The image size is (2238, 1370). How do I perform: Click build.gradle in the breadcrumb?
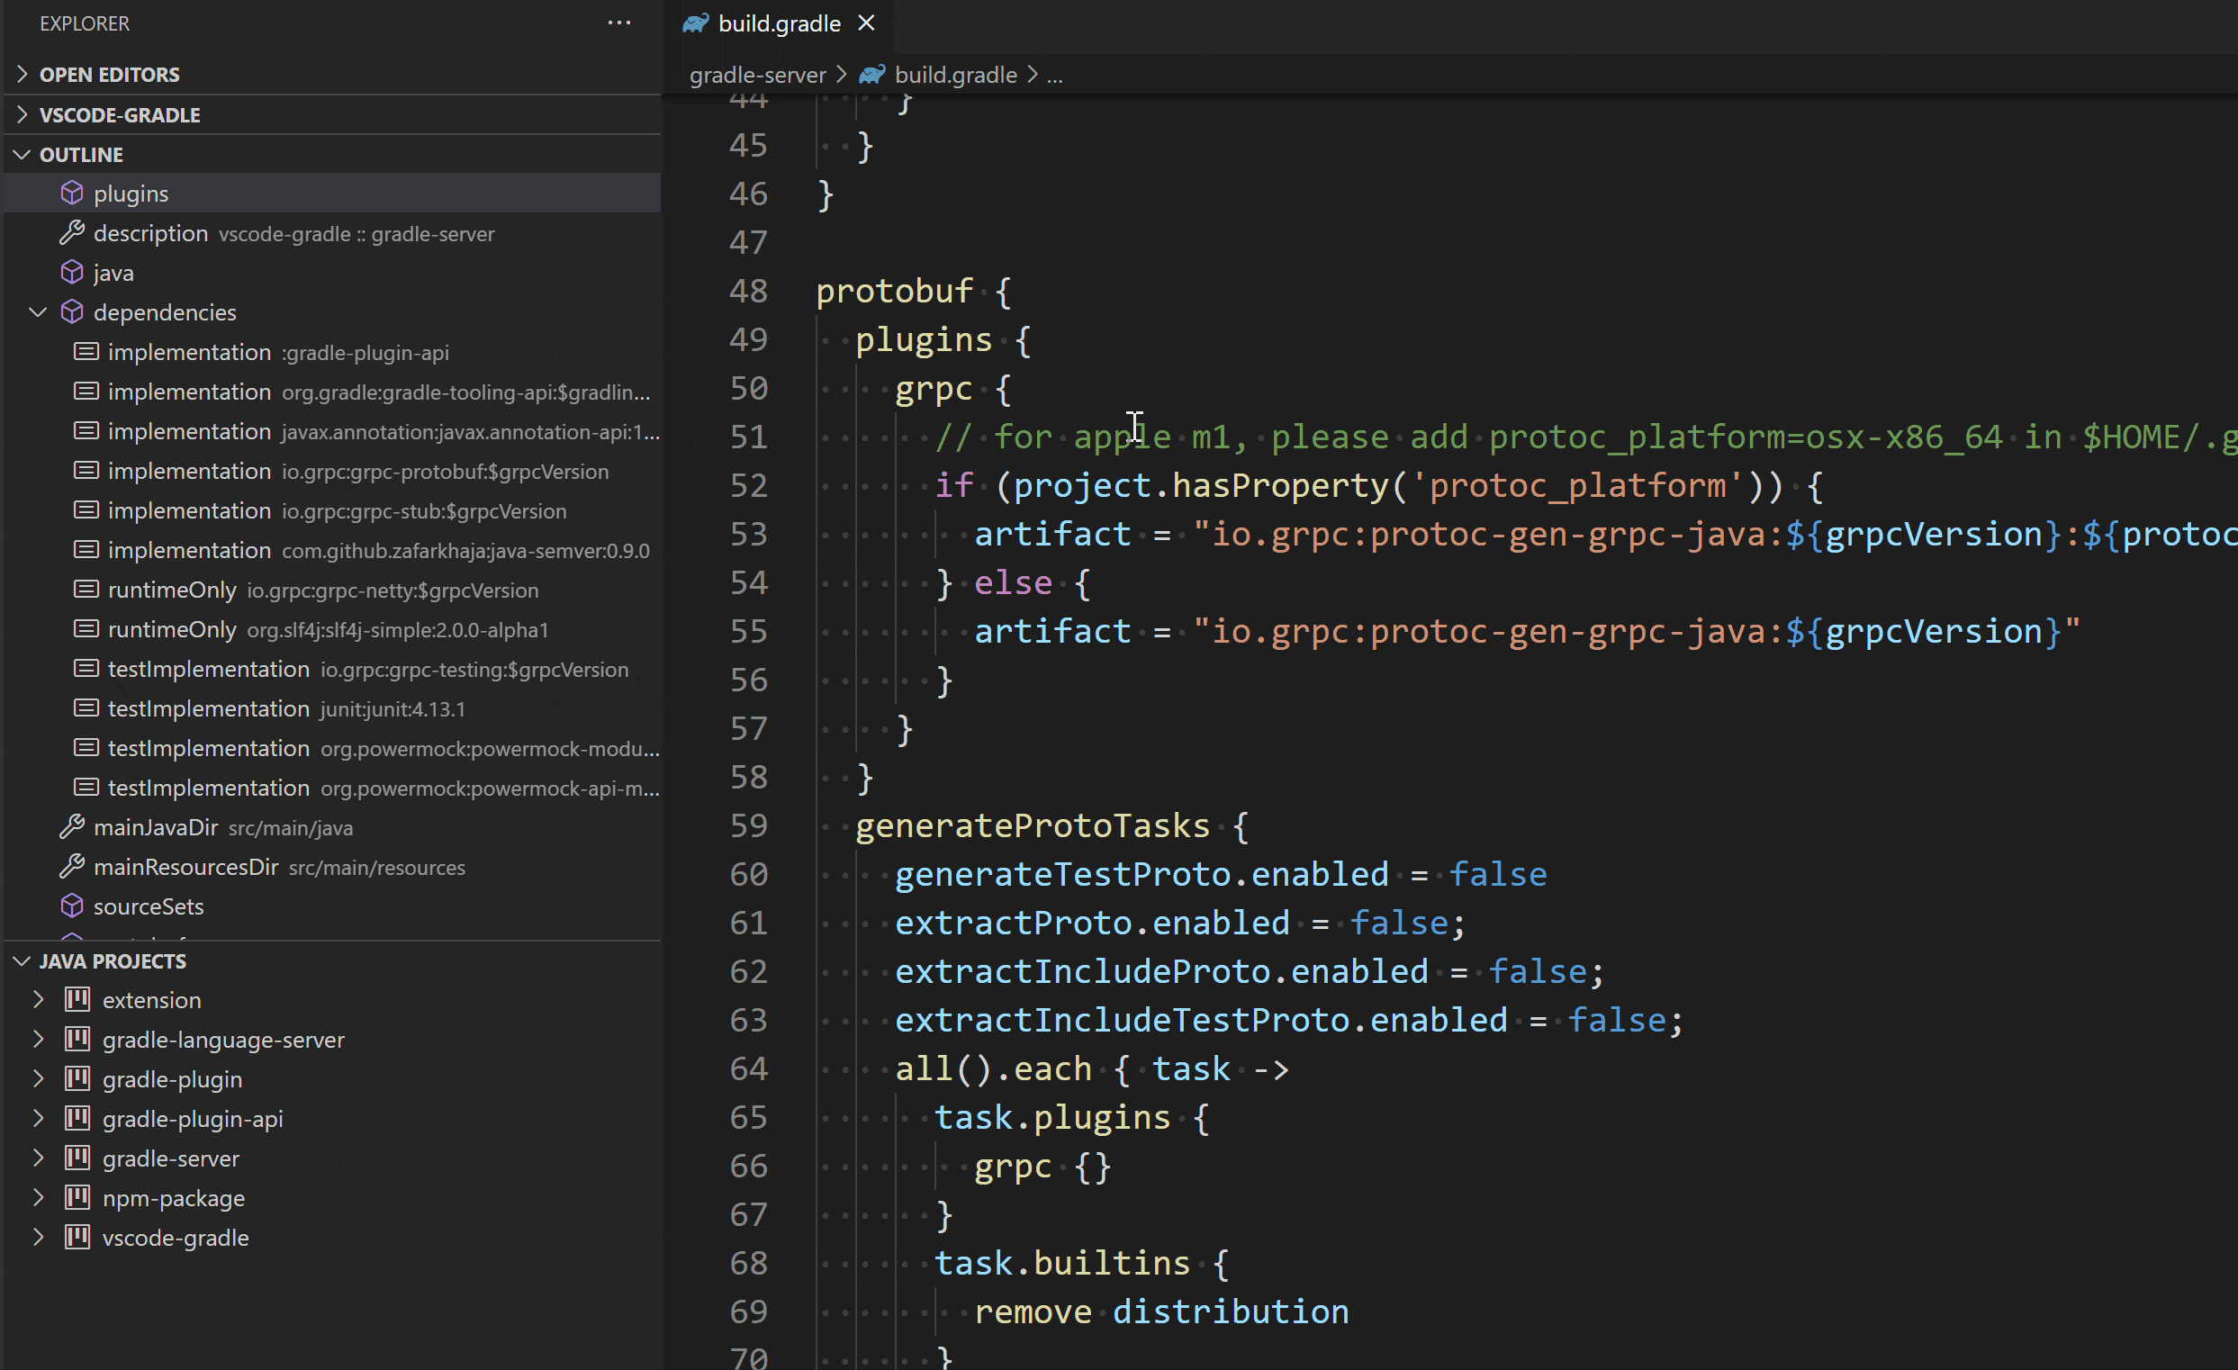click(955, 75)
